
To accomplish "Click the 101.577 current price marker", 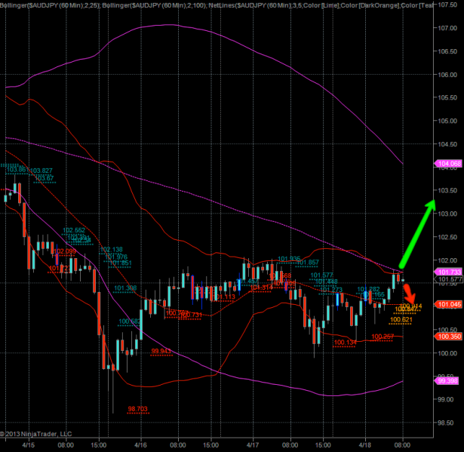I will (x=448, y=279).
